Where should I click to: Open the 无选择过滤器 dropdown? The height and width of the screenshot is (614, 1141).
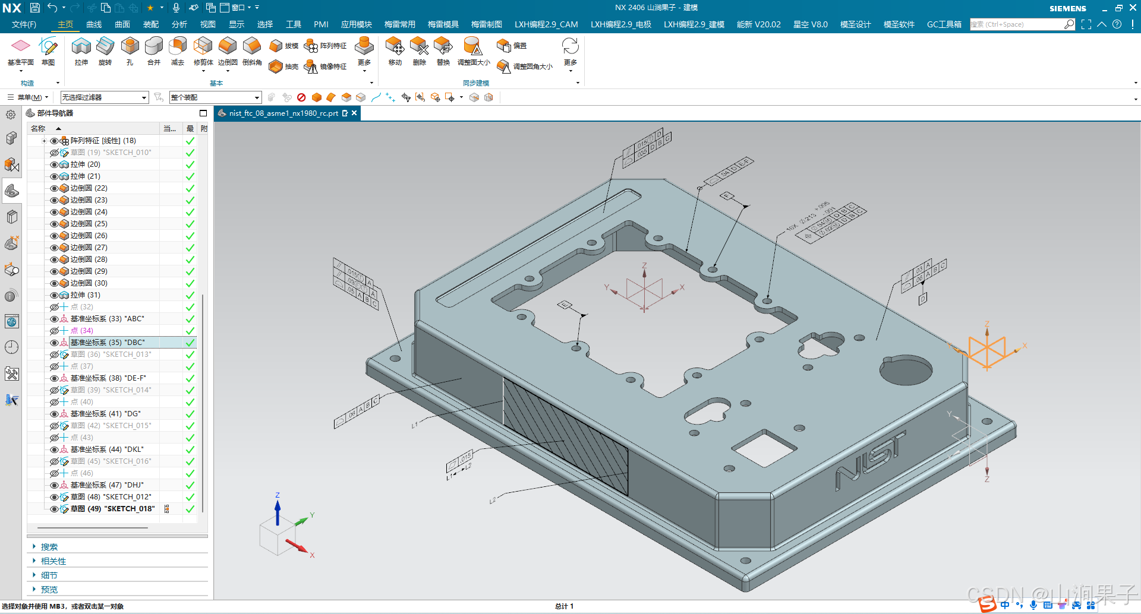coord(104,97)
